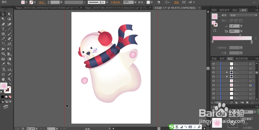The image size is (259, 130).
Task: Click the opacity field showing 100%
Action: click(128, 2)
